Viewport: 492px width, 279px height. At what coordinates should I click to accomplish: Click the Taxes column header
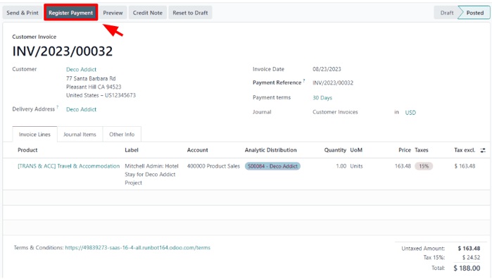tap(422, 150)
